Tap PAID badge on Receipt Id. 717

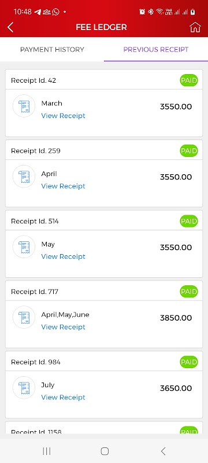point(189,292)
